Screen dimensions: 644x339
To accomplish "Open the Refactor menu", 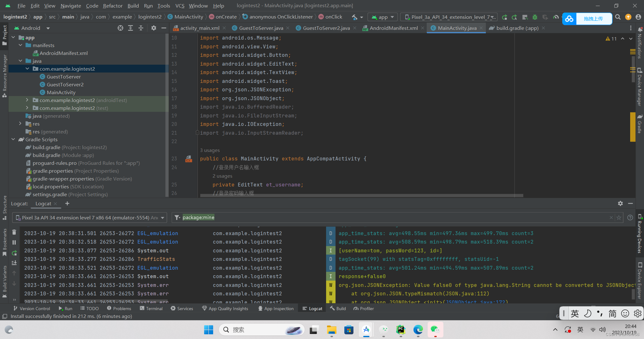I will tap(113, 6).
